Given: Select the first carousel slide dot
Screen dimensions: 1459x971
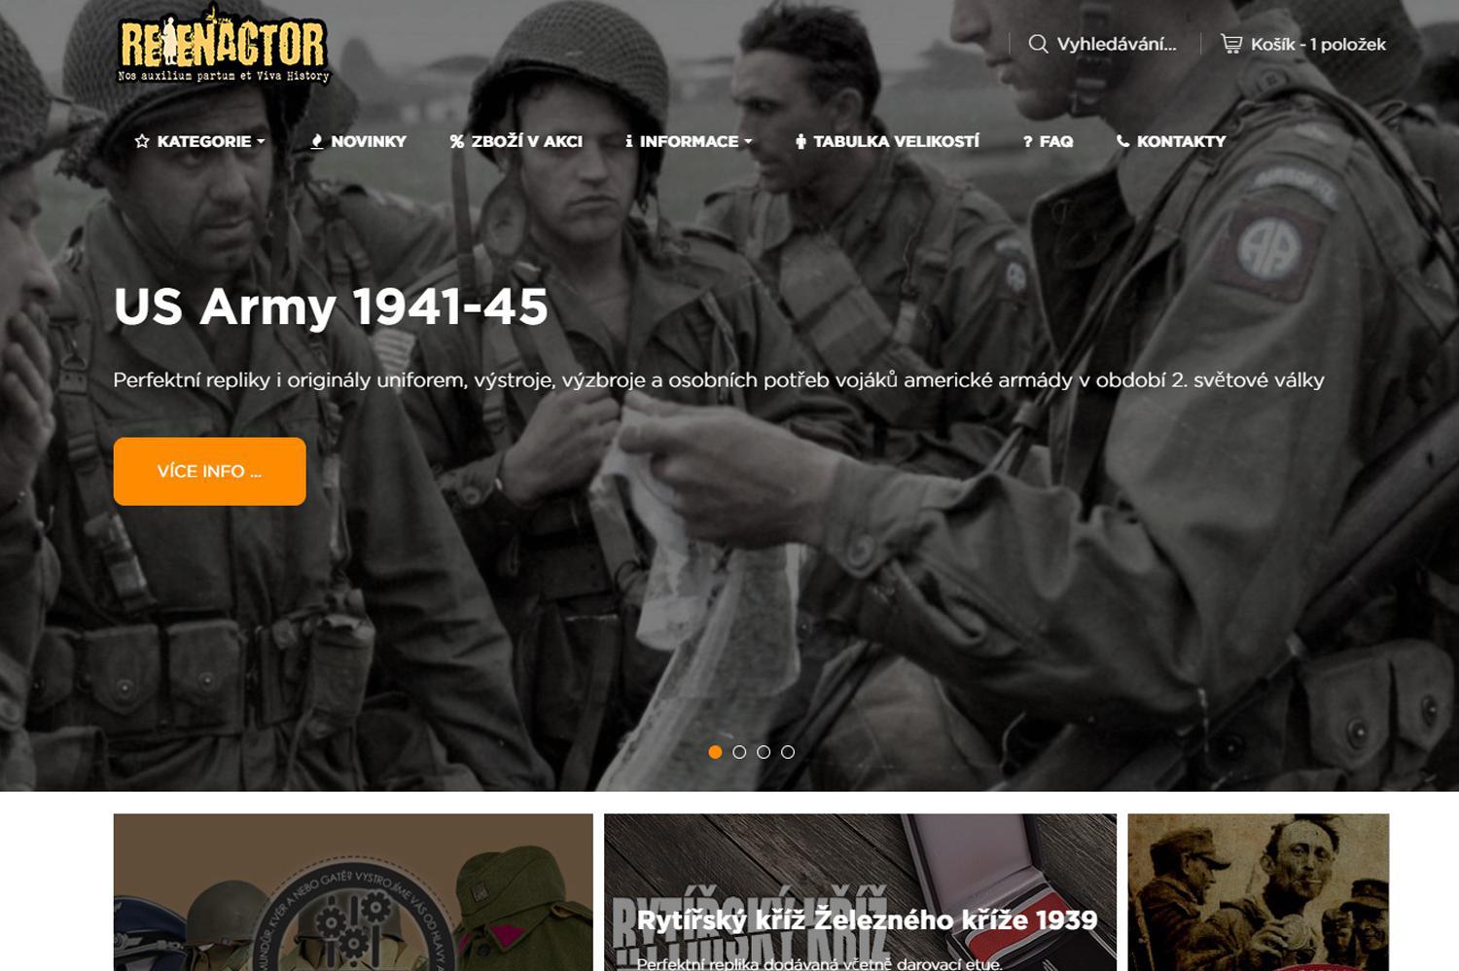Looking at the screenshot, I should point(715,752).
